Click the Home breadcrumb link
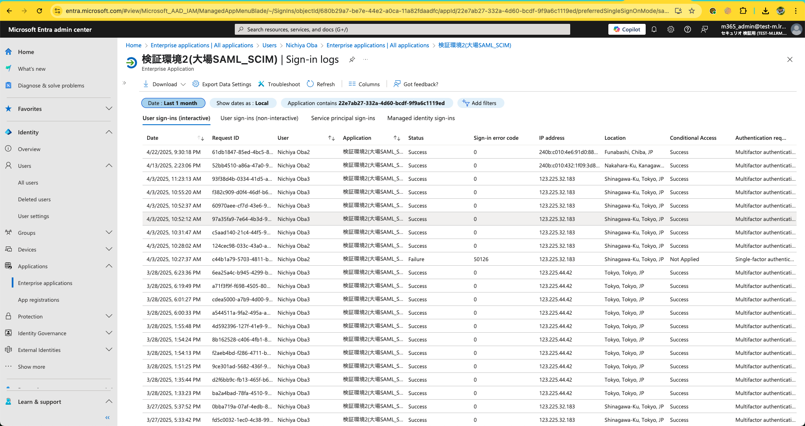This screenshot has width=805, height=426. [x=134, y=45]
